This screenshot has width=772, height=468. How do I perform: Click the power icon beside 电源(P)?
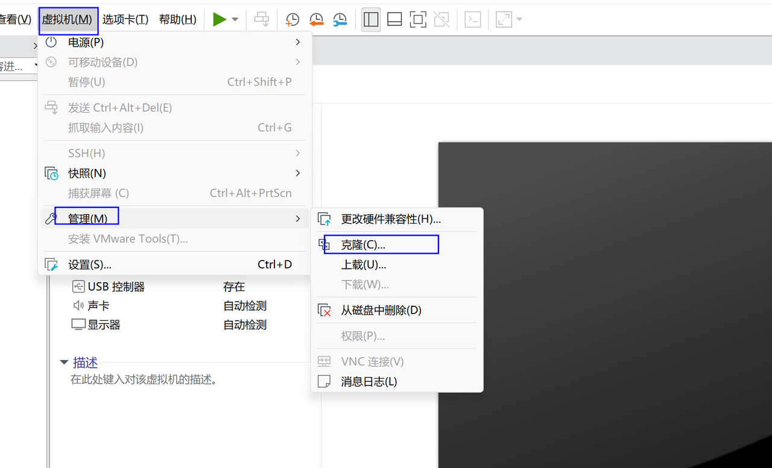click(x=51, y=42)
